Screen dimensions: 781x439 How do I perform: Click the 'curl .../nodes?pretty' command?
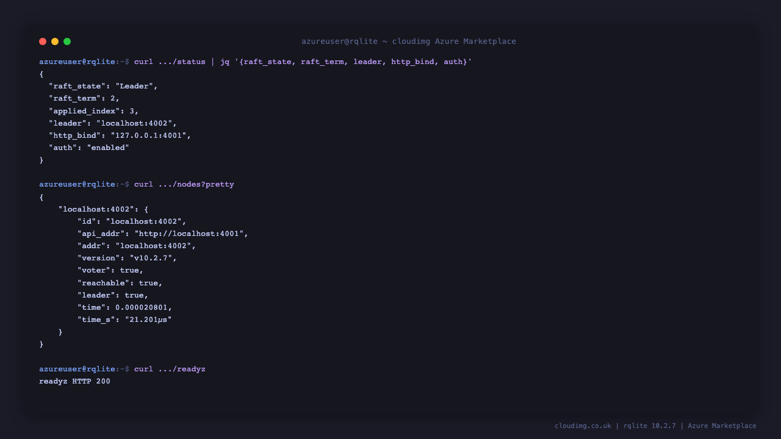[x=184, y=184]
